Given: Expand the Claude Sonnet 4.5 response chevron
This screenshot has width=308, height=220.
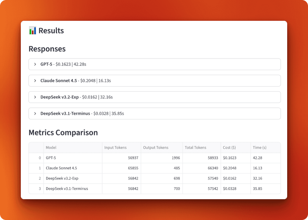Looking at the screenshot, I should tap(35, 81).
